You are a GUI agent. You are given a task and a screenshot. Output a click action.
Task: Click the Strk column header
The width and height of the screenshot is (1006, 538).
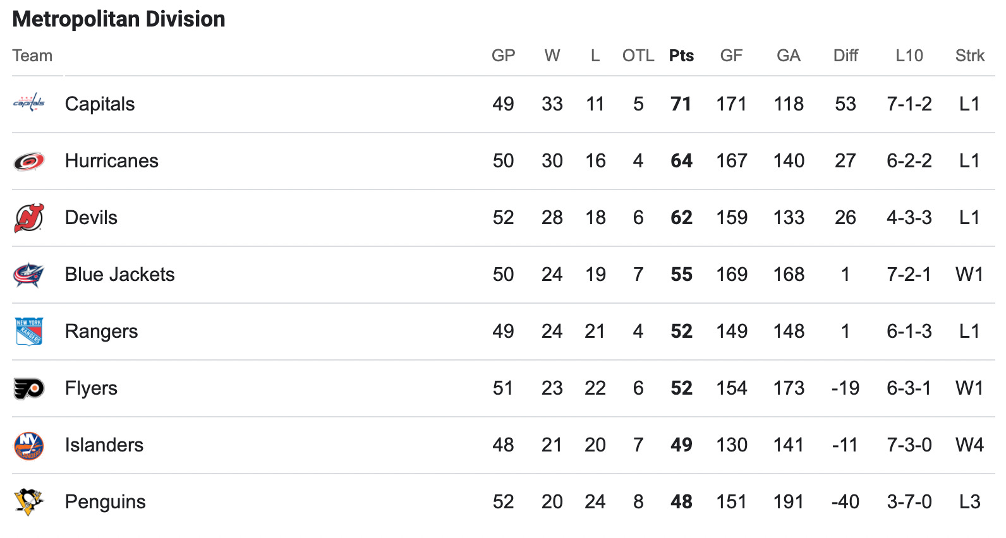tap(970, 56)
